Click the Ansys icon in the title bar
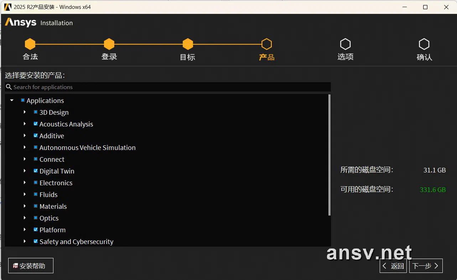457x280 pixels. (7, 7)
